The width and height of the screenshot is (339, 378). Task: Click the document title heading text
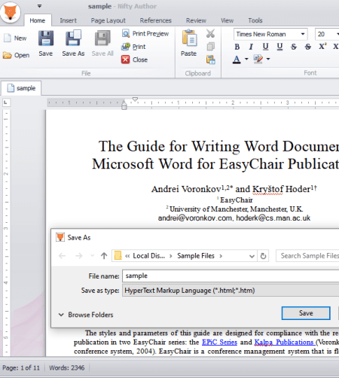tap(216, 155)
